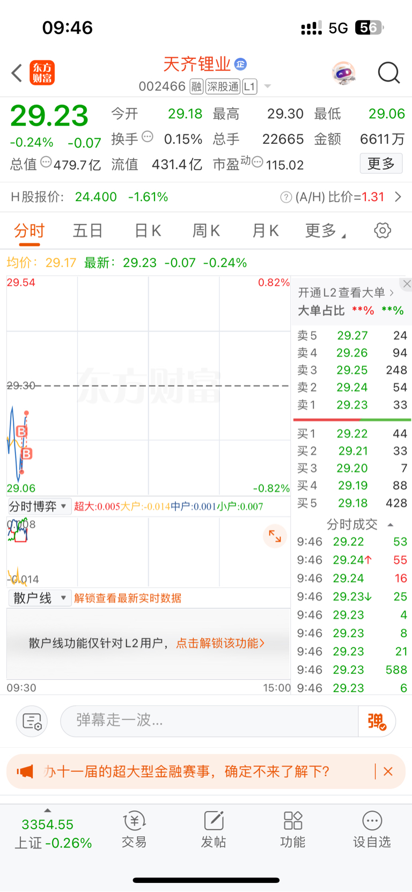Tap the 29.24↑ trade row
Screen dimensions: 412x892
[352, 560]
